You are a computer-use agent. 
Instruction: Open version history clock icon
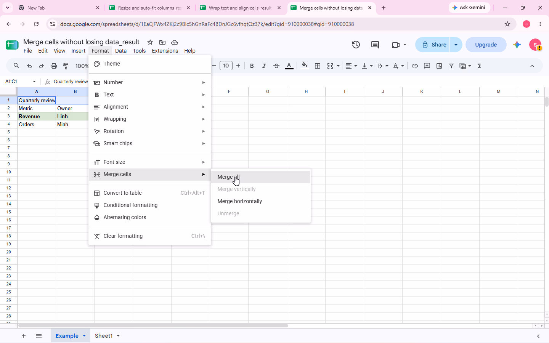pos(356,45)
